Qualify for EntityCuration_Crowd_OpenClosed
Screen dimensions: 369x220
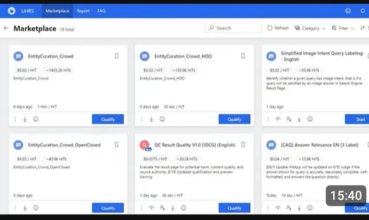pos(108,208)
